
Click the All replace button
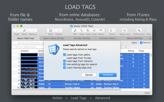click(126, 47)
